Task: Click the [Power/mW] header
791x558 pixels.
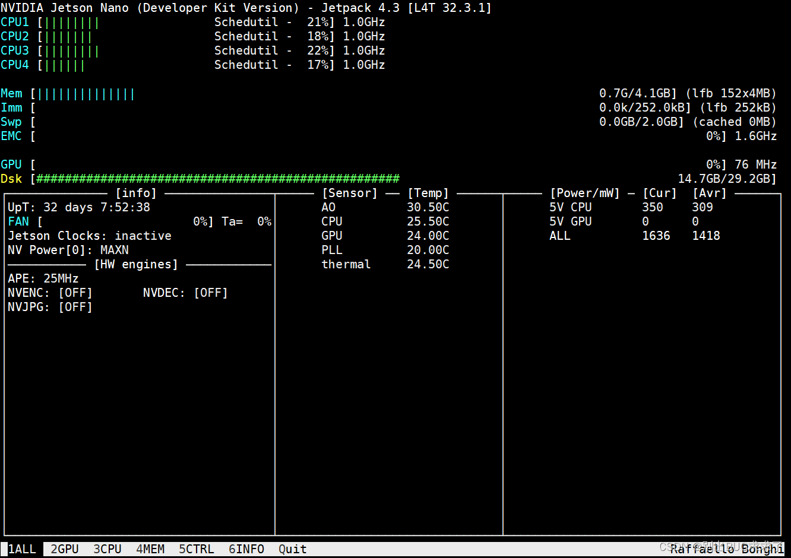Action: pos(585,193)
